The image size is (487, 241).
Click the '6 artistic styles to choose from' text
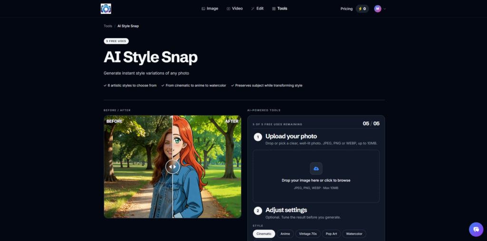[x=132, y=86]
